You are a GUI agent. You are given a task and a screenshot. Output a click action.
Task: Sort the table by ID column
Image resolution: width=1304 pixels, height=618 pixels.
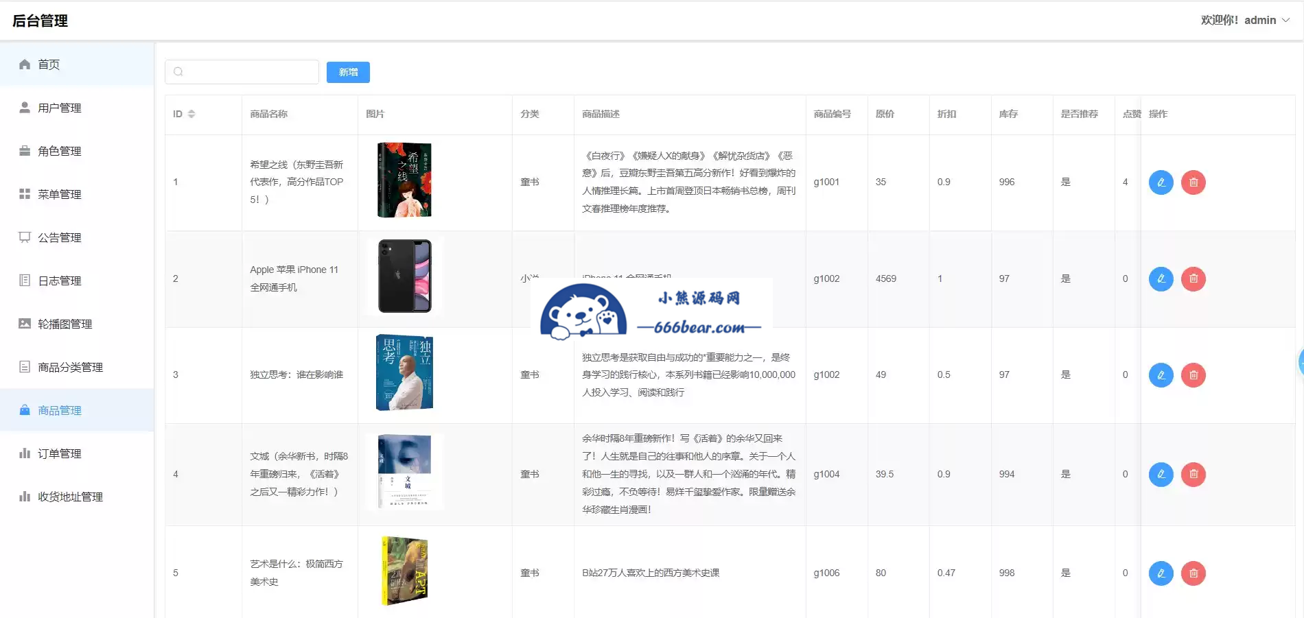(191, 114)
